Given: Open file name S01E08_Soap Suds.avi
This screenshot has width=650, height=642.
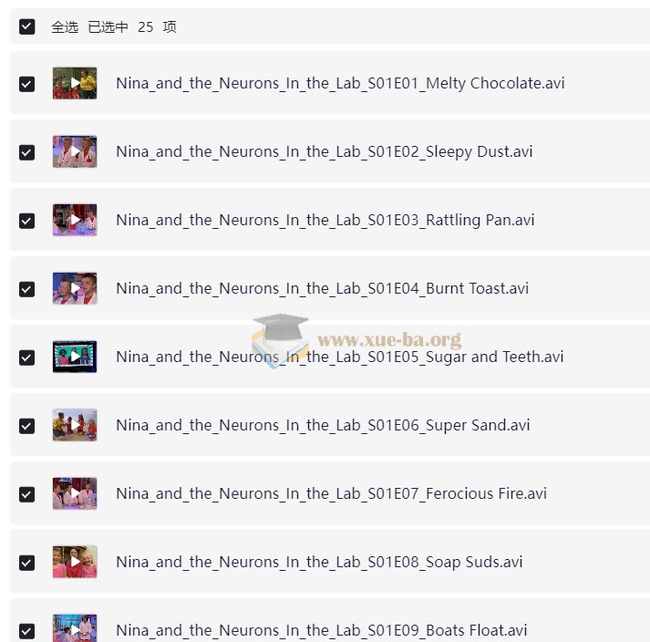Looking at the screenshot, I should coord(319,562).
